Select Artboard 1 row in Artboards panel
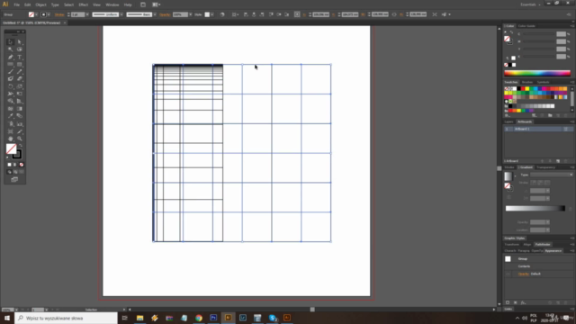 [x=538, y=130]
